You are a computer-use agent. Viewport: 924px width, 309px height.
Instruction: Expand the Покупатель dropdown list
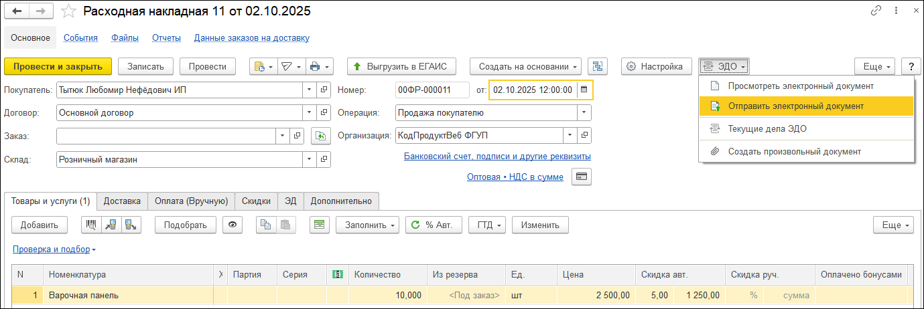pos(309,90)
